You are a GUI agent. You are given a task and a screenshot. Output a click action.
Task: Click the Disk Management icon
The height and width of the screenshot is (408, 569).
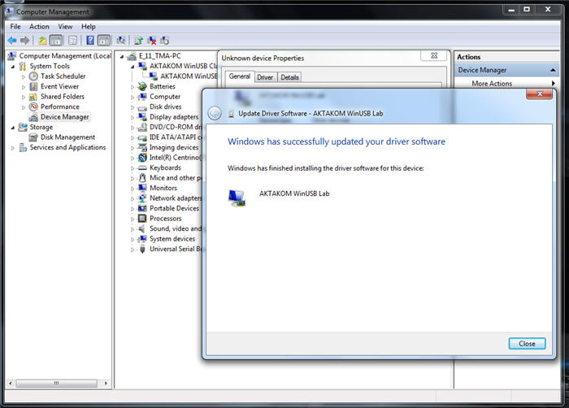(x=33, y=137)
